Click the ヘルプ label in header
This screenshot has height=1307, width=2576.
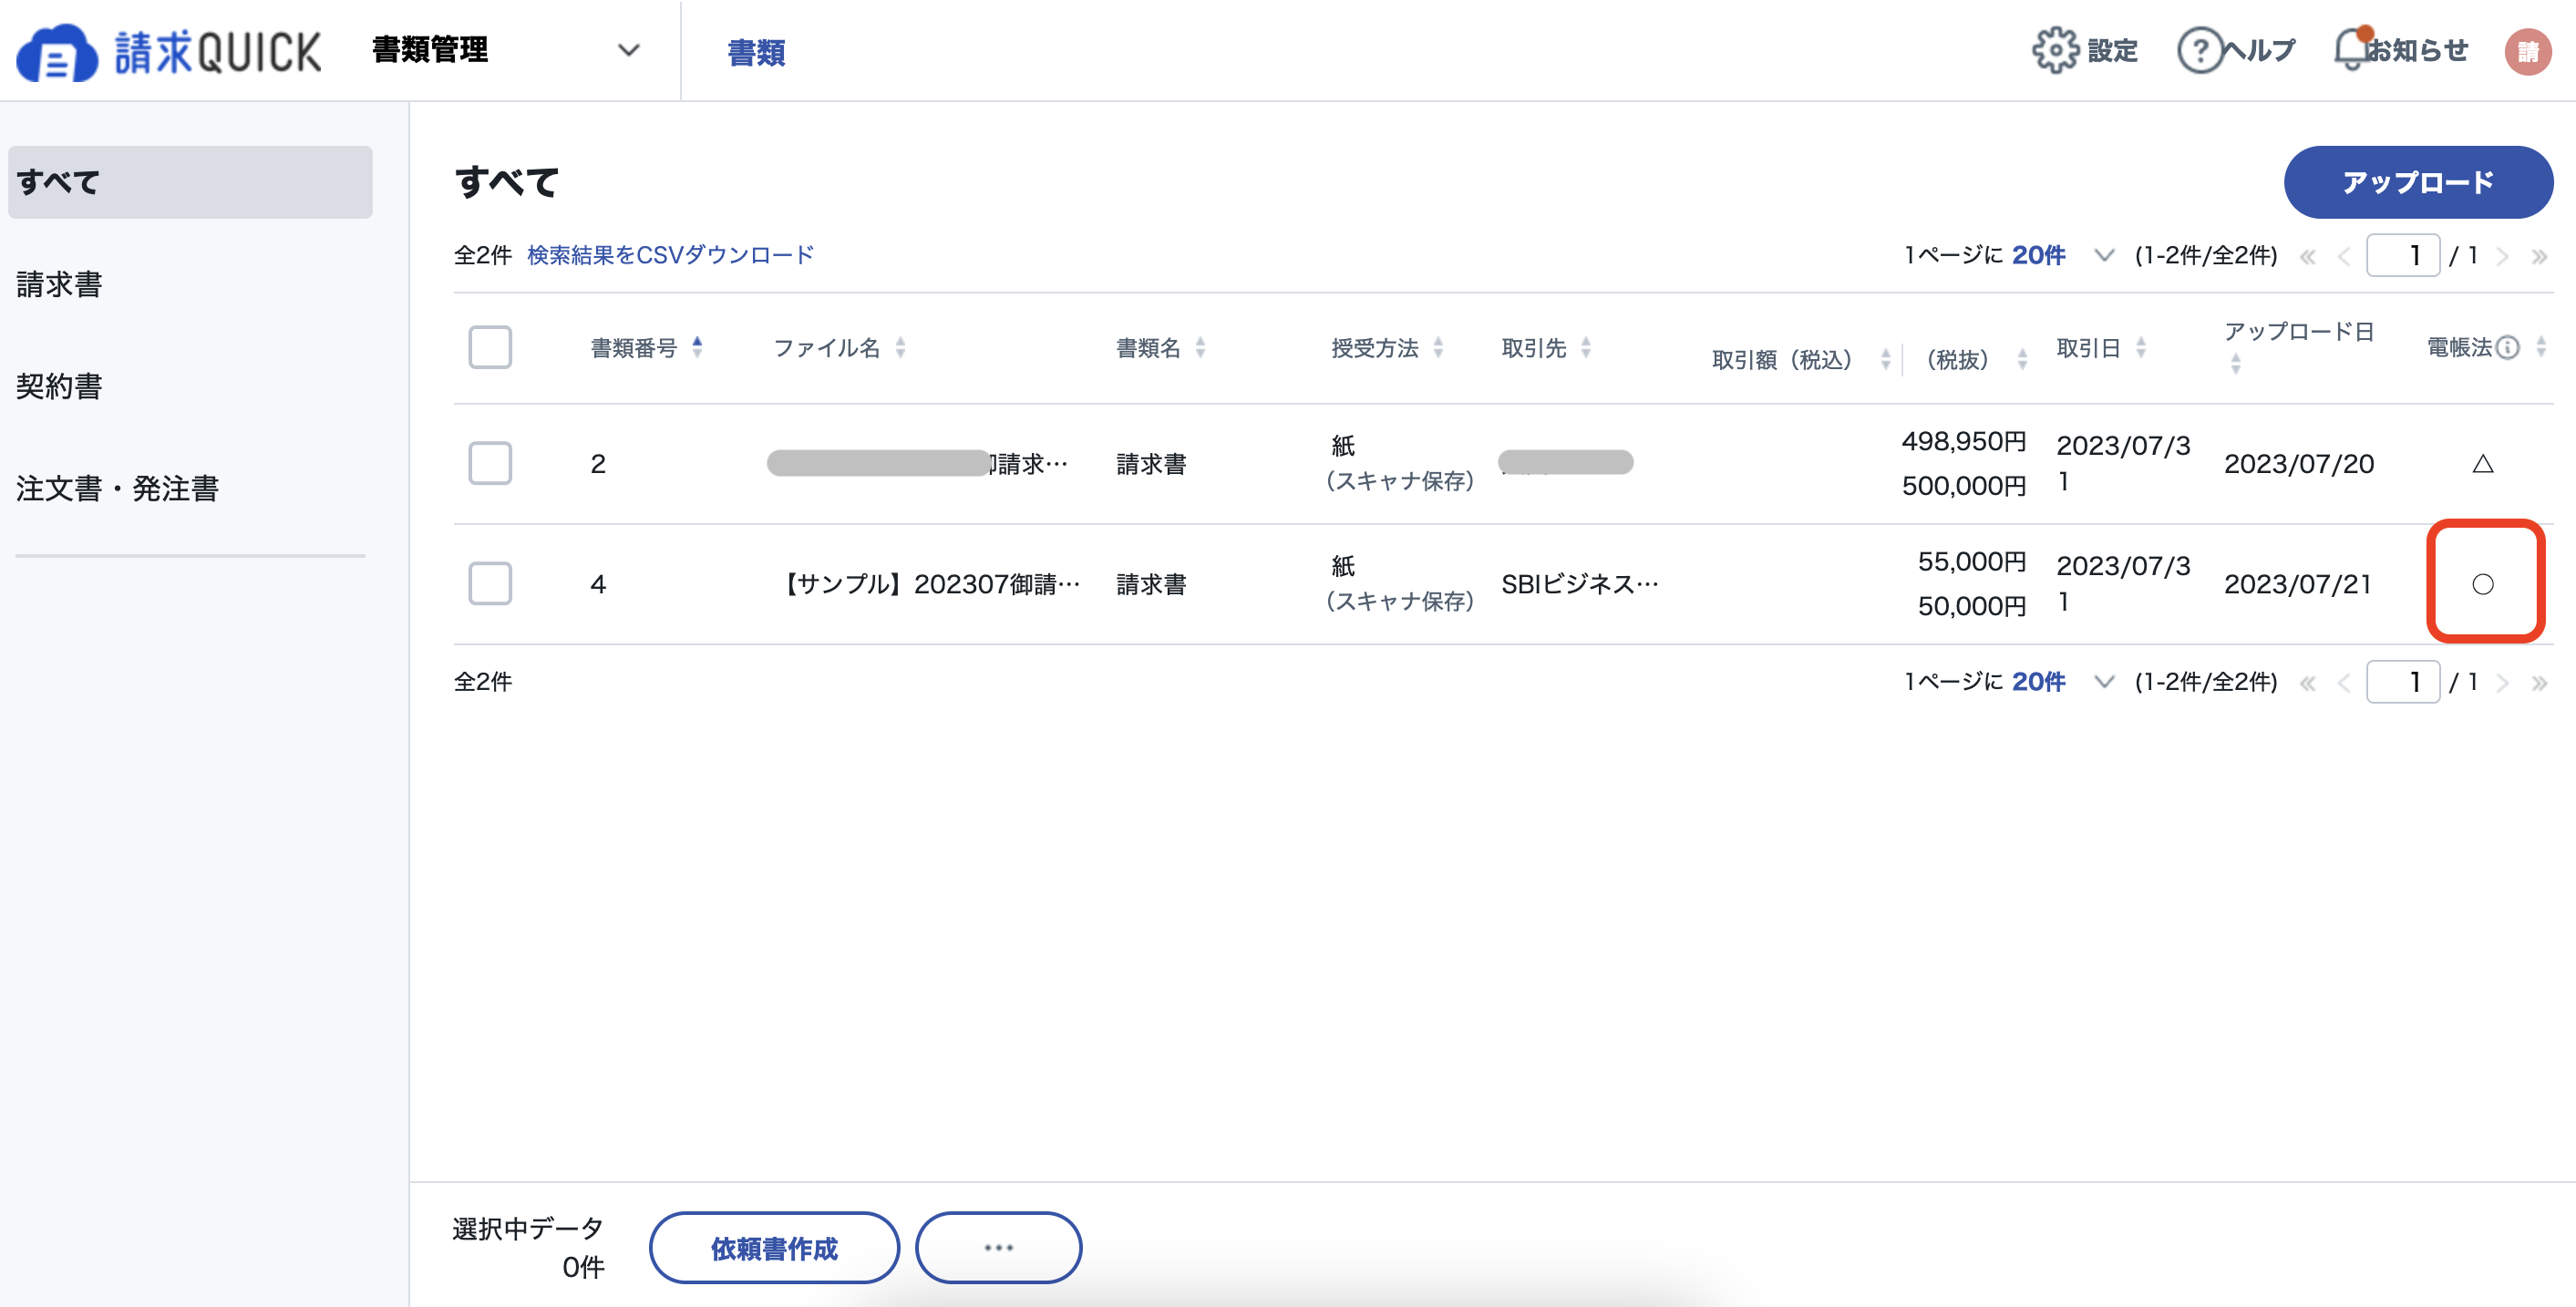2259,50
